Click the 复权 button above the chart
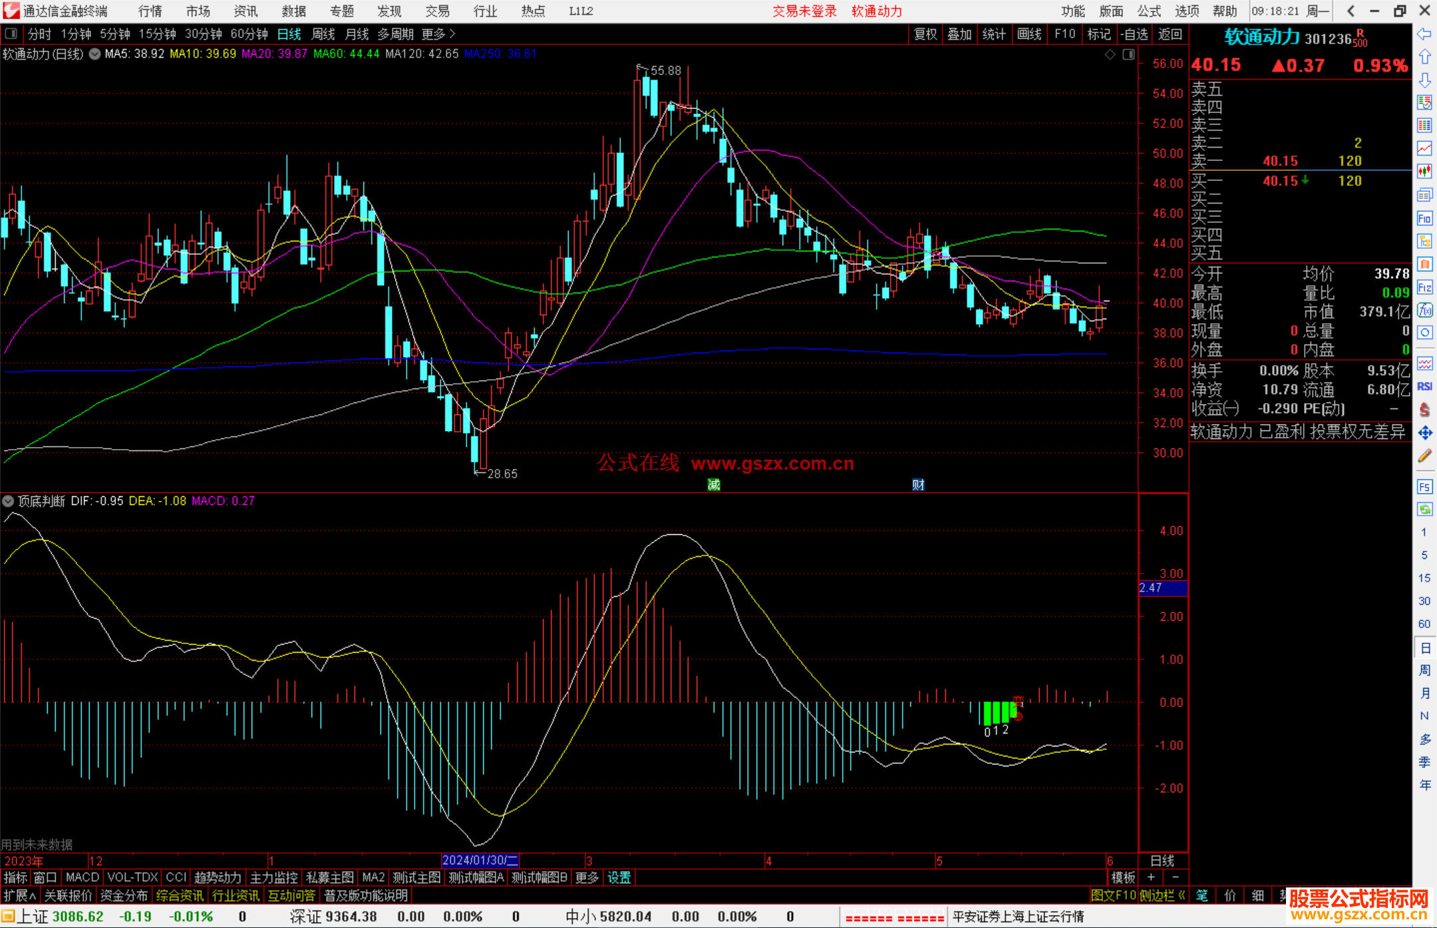This screenshot has width=1437, height=928. [x=925, y=34]
